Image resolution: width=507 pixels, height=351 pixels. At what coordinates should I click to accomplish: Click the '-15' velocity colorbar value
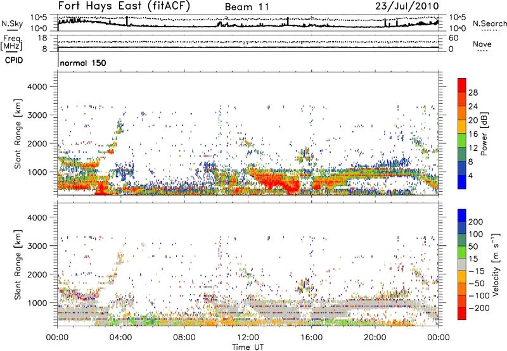point(477,271)
